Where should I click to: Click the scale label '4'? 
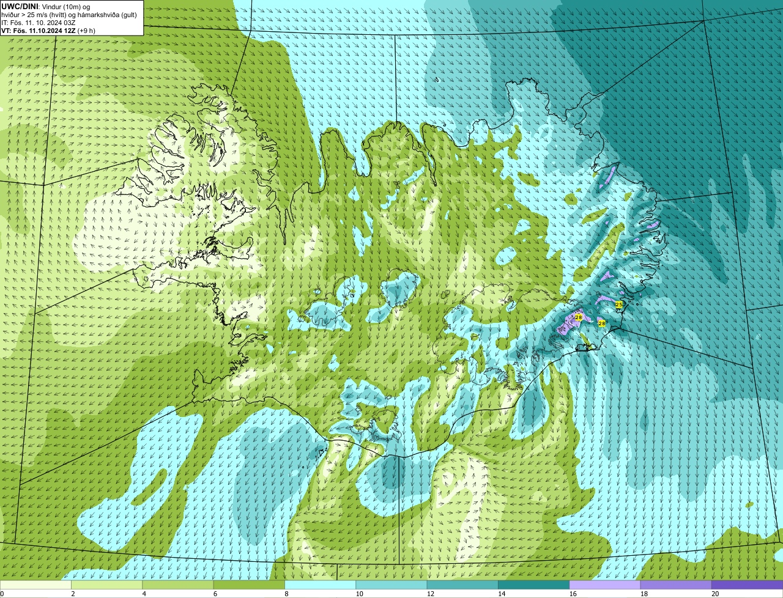click(144, 594)
